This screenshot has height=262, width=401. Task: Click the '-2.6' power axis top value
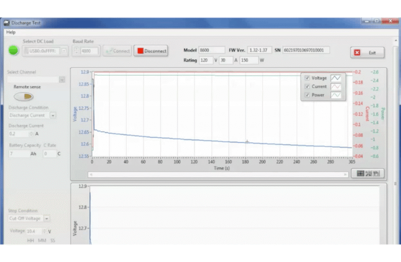click(x=375, y=72)
